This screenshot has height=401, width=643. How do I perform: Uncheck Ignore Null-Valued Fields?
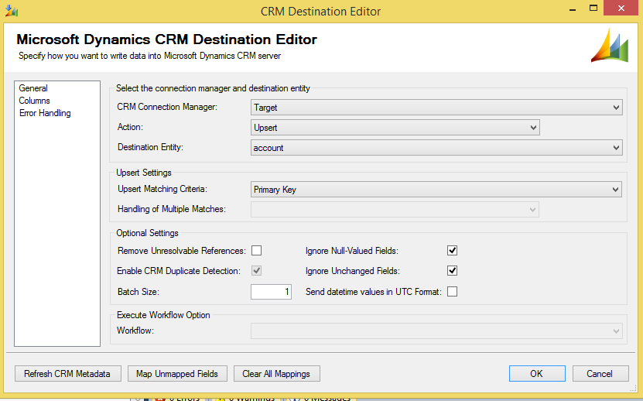pyautogui.click(x=452, y=250)
